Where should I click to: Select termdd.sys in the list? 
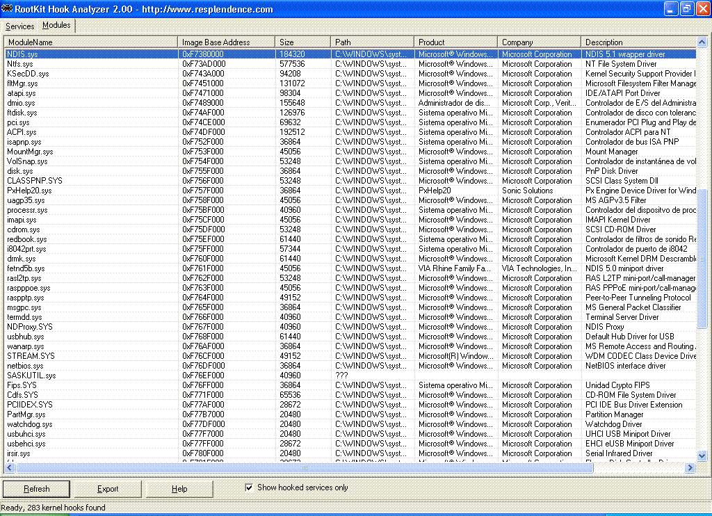350,318
